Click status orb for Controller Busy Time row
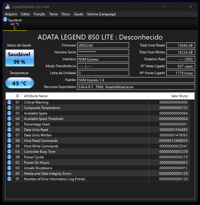The width and height of the screenshot is (200, 205). (9, 151)
